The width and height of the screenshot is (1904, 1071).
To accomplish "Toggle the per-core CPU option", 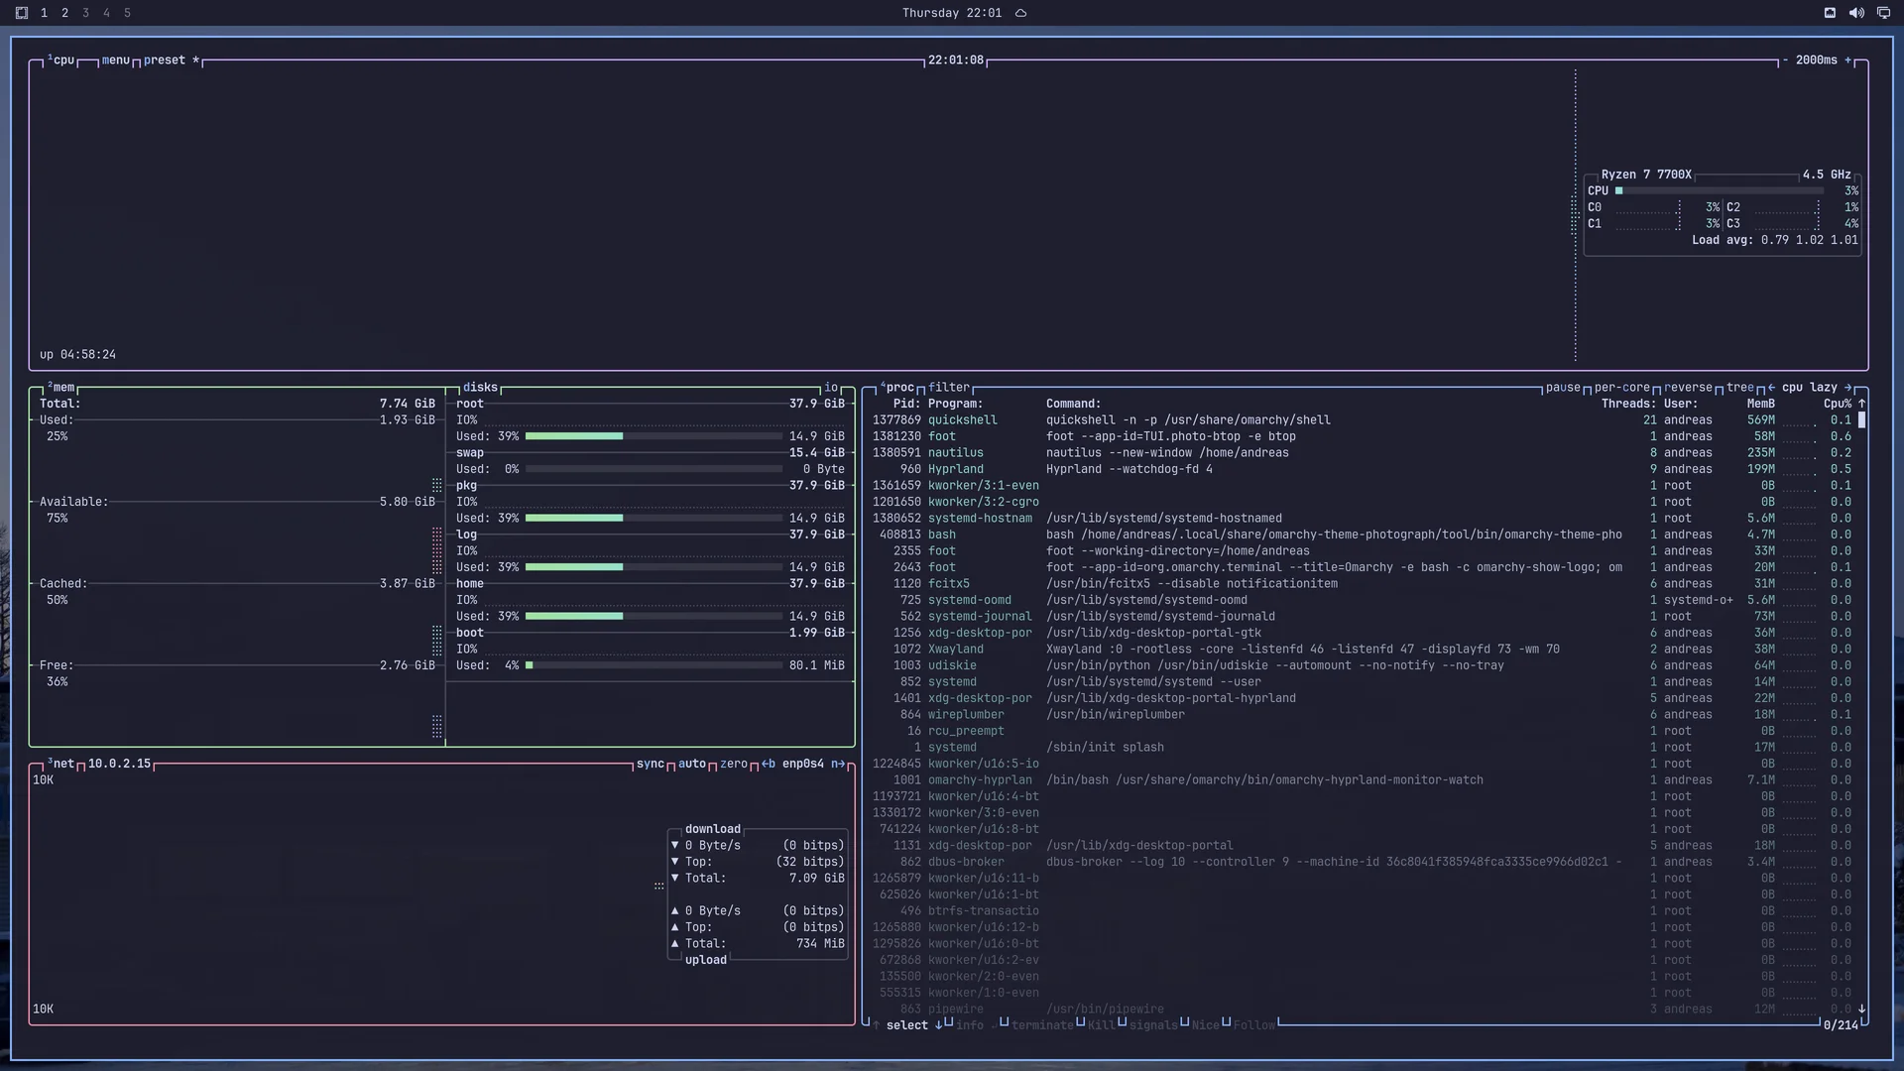I will (x=1622, y=388).
